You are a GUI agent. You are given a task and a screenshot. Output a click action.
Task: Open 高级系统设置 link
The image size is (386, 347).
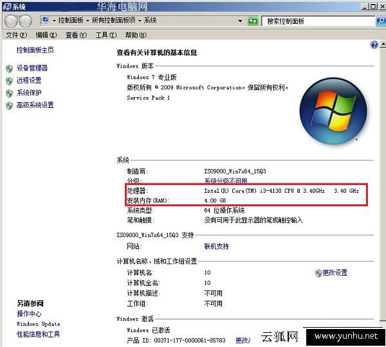point(35,105)
